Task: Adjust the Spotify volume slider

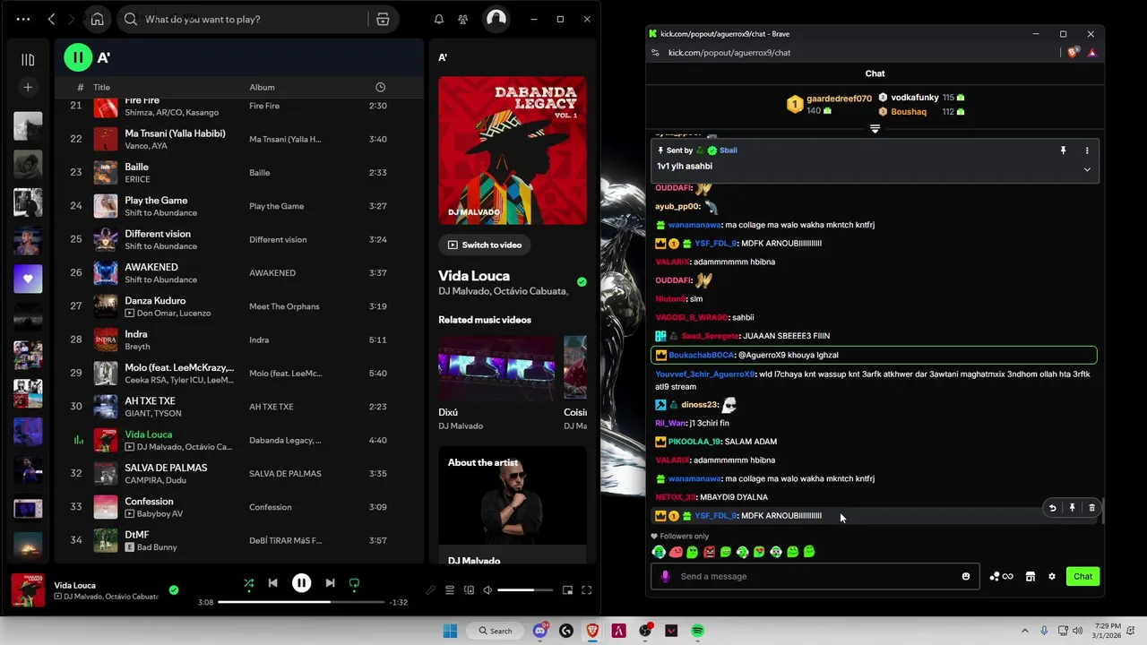Action: tap(525, 590)
